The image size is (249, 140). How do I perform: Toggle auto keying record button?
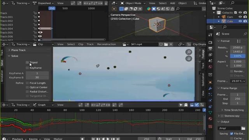pyautogui.click(x=82, y=139)
